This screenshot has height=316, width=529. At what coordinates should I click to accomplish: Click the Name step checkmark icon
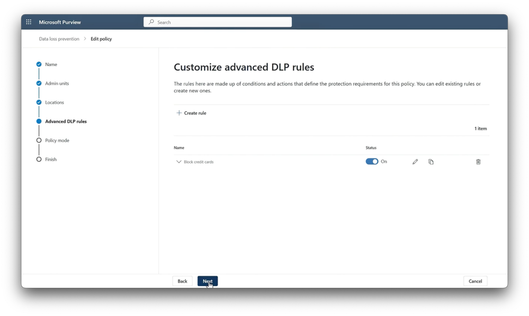[39, 64]
